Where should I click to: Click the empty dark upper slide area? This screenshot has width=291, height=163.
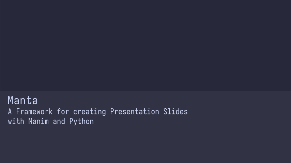coord(145,46)
